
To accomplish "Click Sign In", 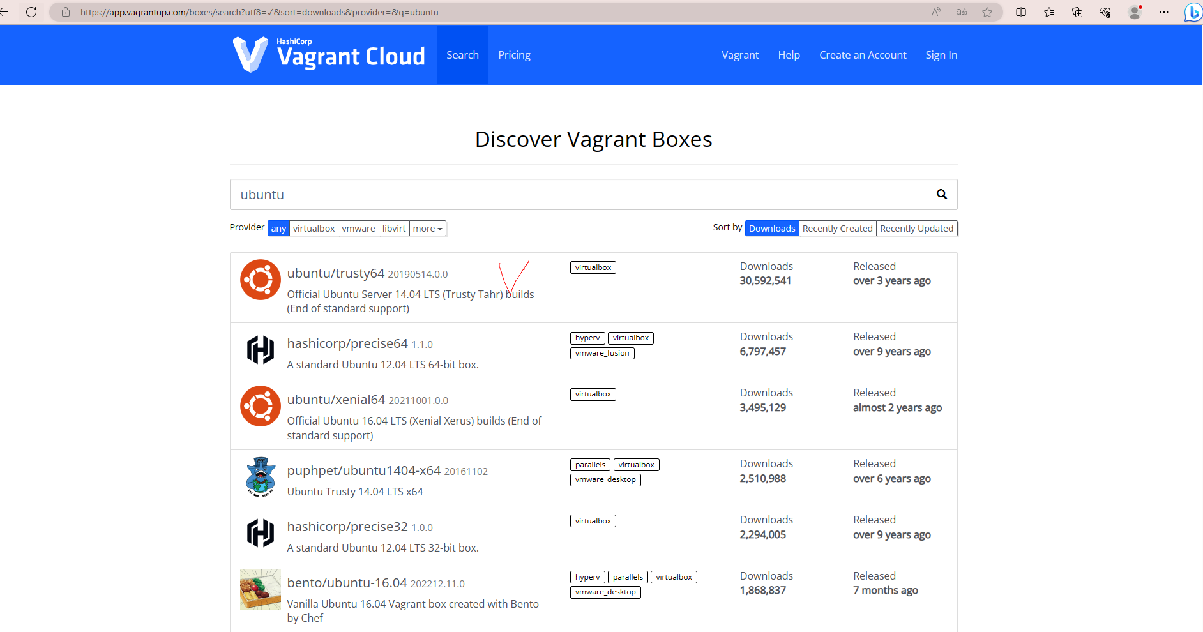I will point(941,55).
